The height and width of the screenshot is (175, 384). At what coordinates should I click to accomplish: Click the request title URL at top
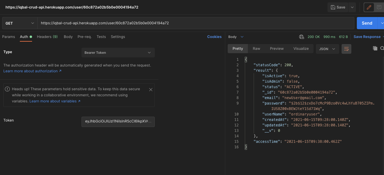click(72, 7)
